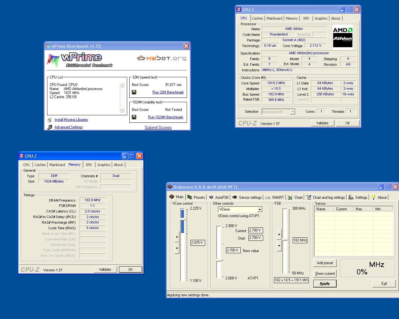Click the AMD Athlon logo in CPU-Z
This screenshot has width=399, height=319.
point(343,37)
